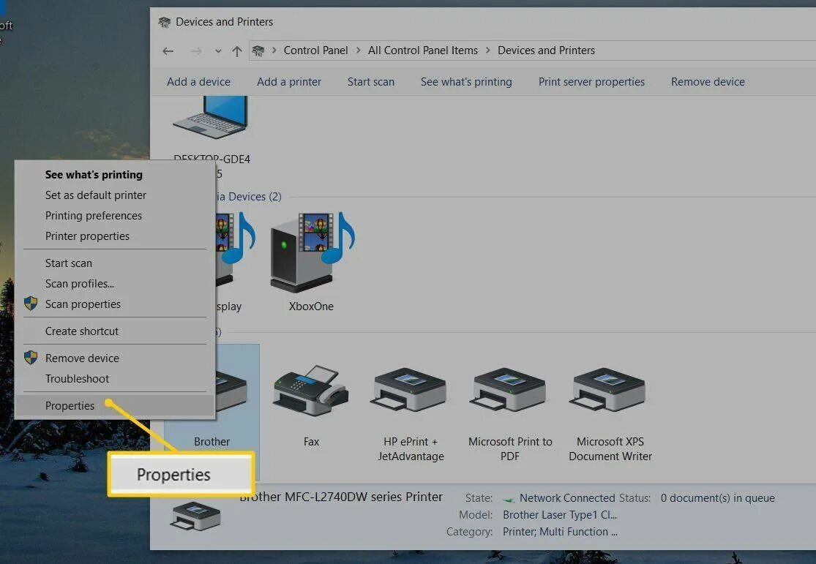Click the XboxOne label text
This screenshot has width=816, height=564.
tap(311, 307)
